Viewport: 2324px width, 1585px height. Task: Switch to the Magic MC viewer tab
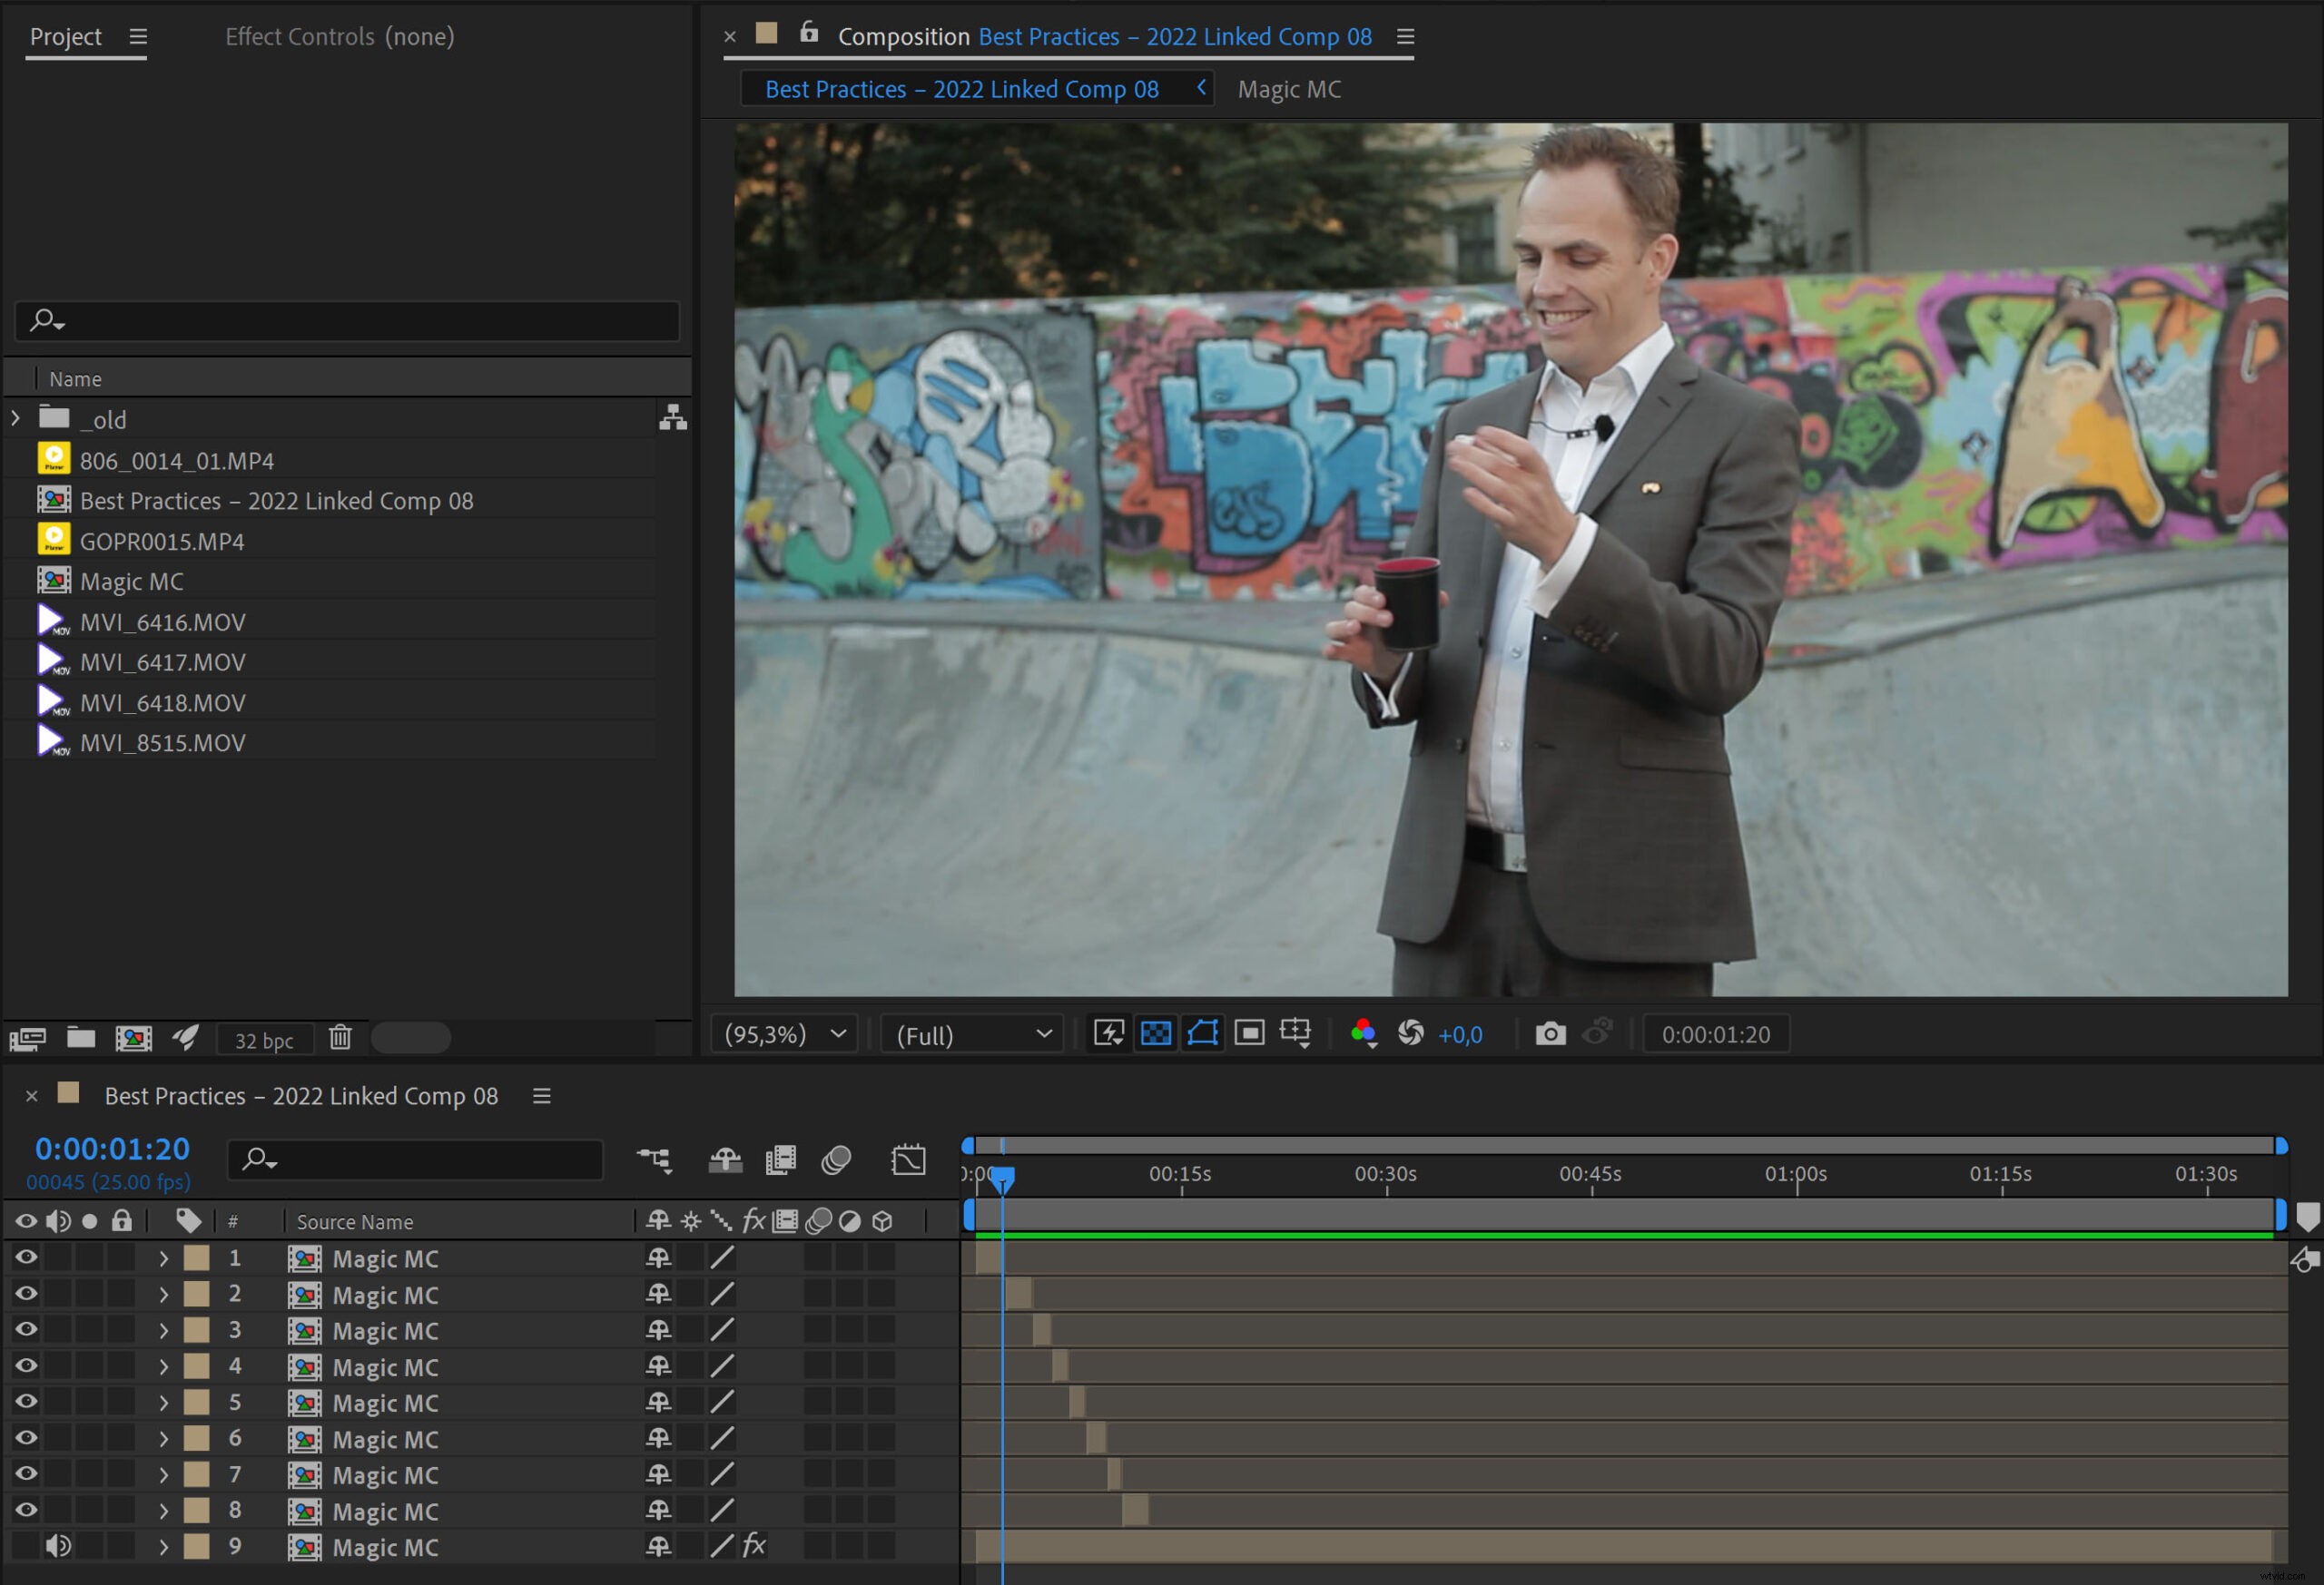tap(1289, 89)
